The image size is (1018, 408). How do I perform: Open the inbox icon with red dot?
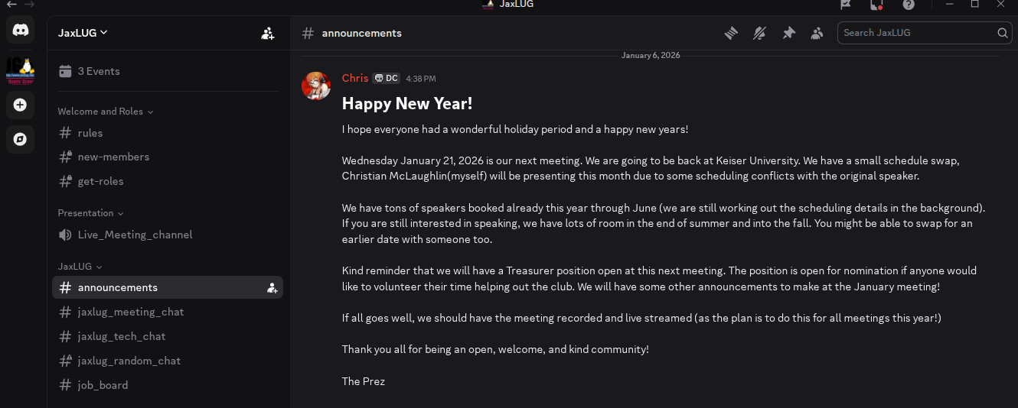click(x=877, y=5)
